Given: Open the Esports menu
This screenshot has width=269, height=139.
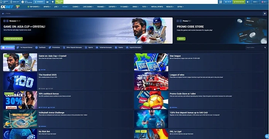Looking at the screenshot, I should click(x=113, y=7).
